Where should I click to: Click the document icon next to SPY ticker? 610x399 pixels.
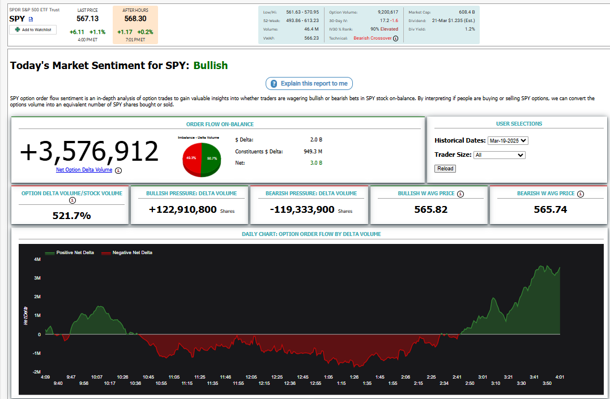click(x=31, y=19)
